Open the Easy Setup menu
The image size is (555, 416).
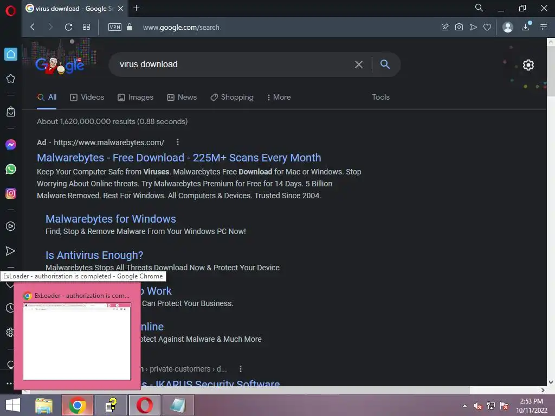coord(544,27)
